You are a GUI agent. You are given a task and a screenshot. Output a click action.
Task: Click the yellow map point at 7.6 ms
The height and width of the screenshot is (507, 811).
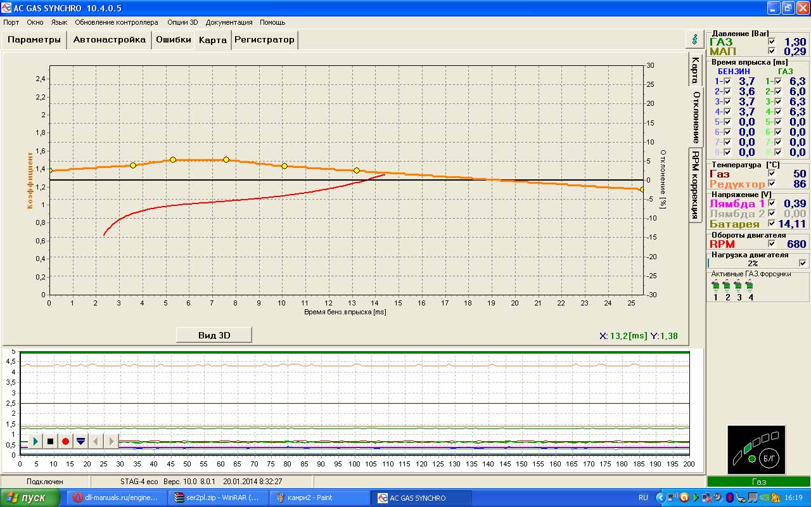click(x=226, y=160)
